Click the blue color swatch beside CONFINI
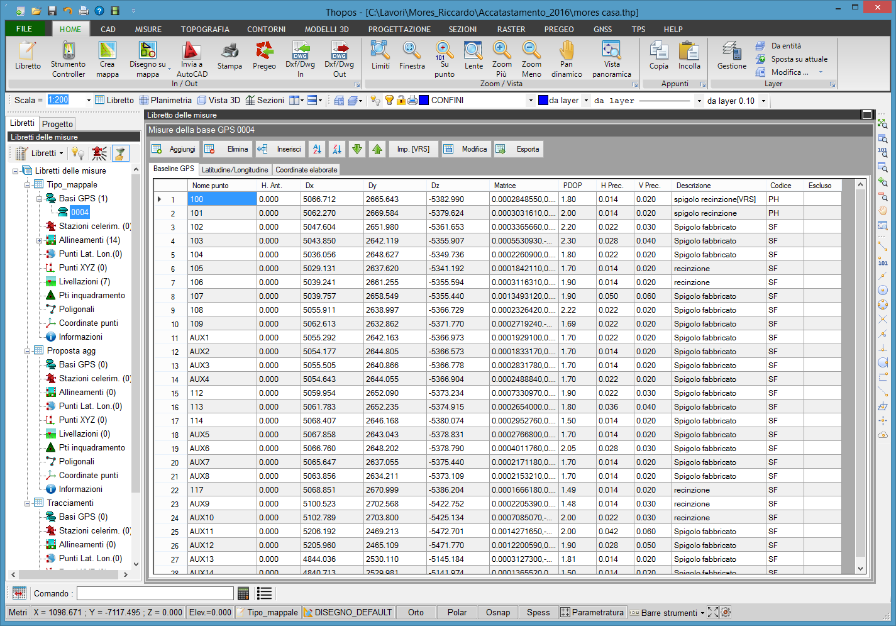Viewport: 896px width, 626px height. click(x=424, y=100)
